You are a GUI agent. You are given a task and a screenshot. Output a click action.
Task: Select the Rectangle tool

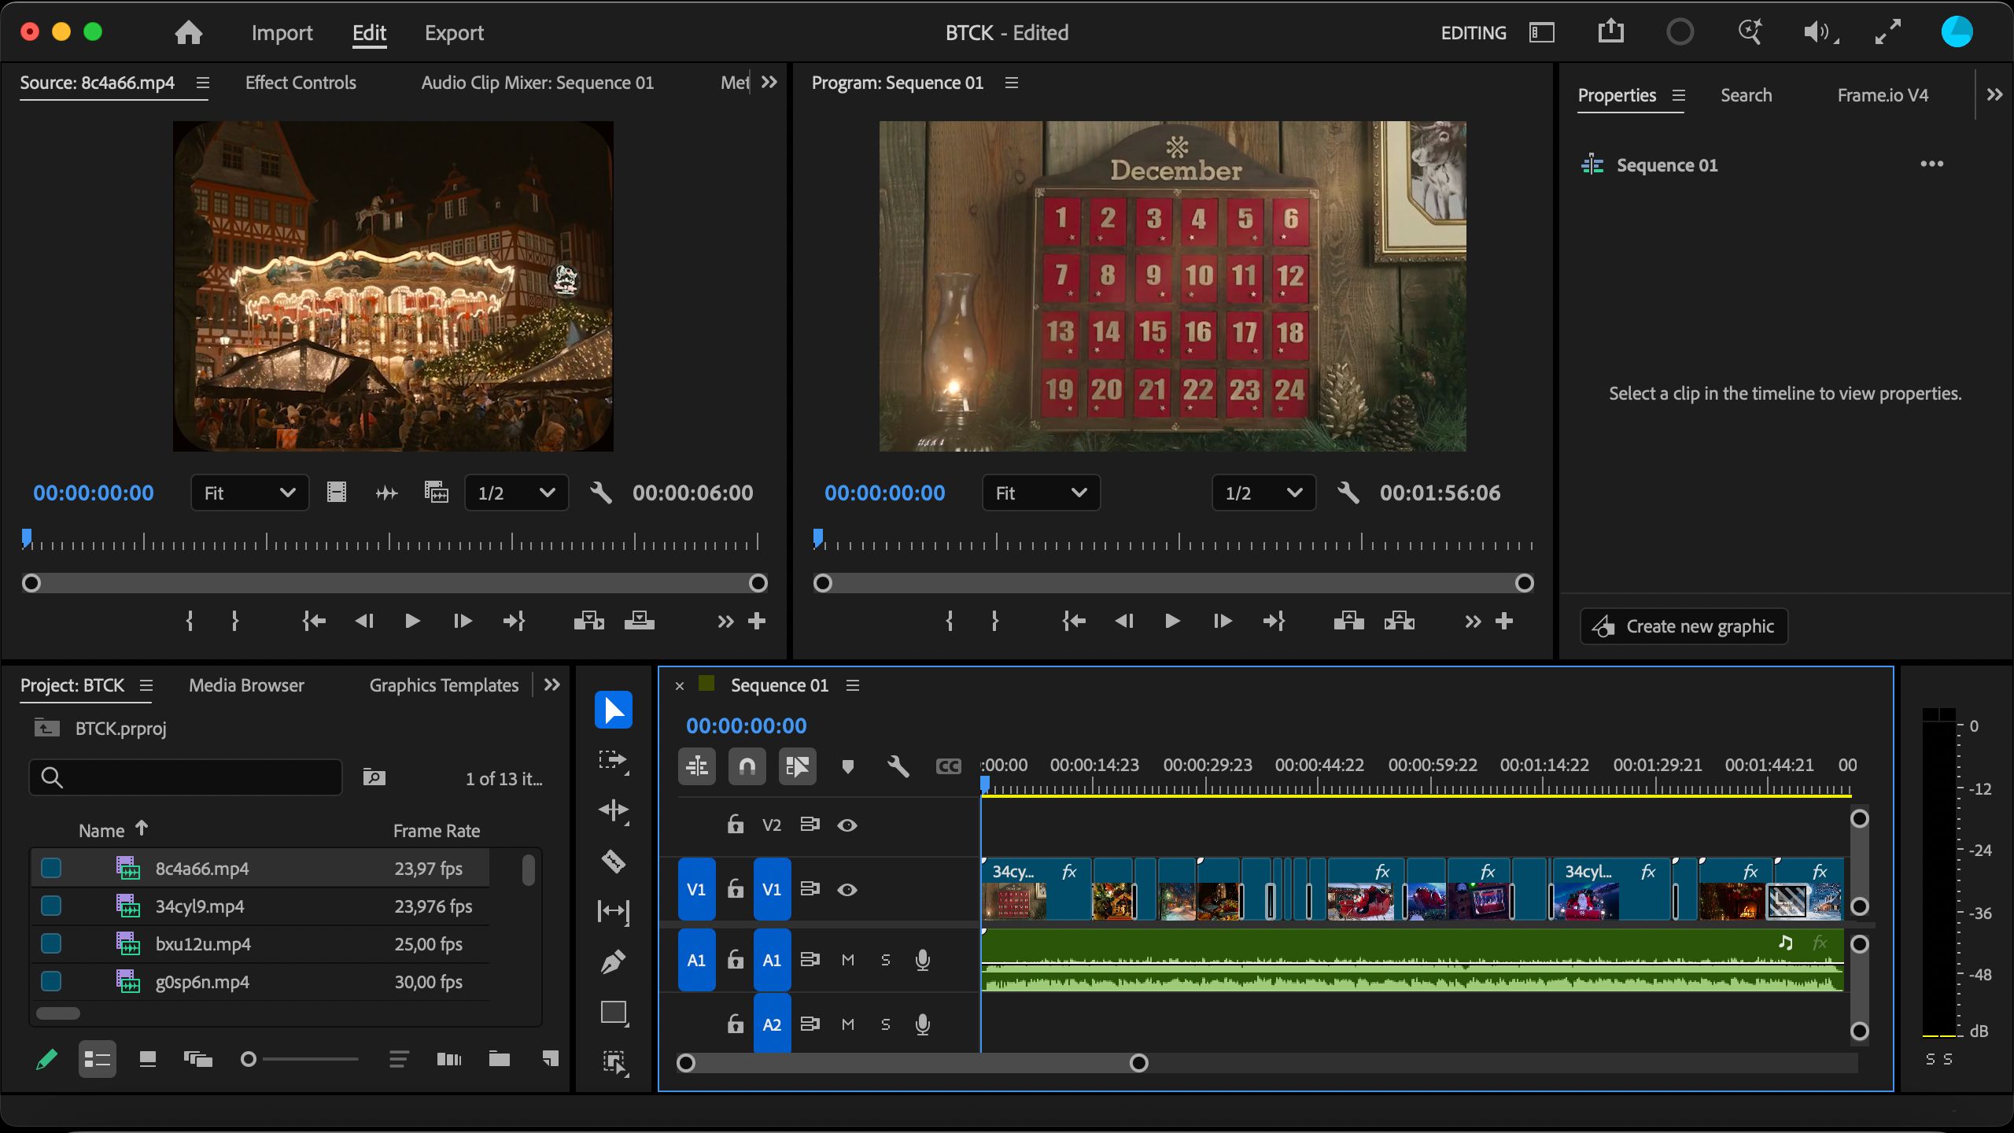pos(614,1013)
